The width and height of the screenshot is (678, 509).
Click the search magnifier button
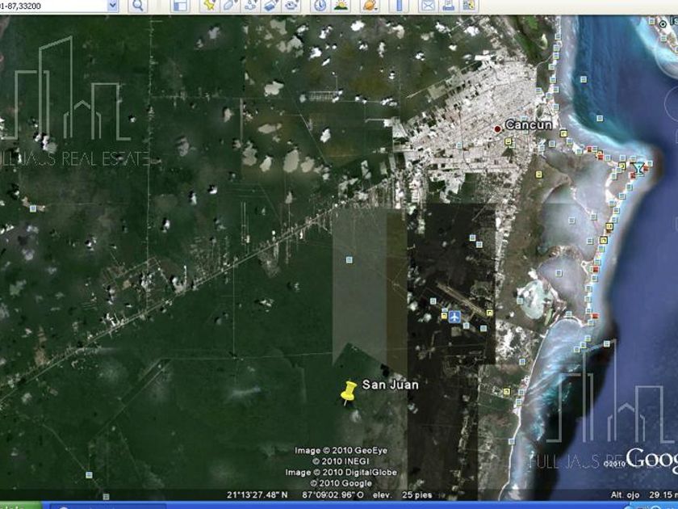pos(138,5)
